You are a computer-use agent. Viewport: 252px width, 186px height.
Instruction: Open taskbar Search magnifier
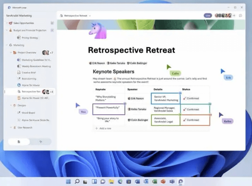[x=77, y=181]
